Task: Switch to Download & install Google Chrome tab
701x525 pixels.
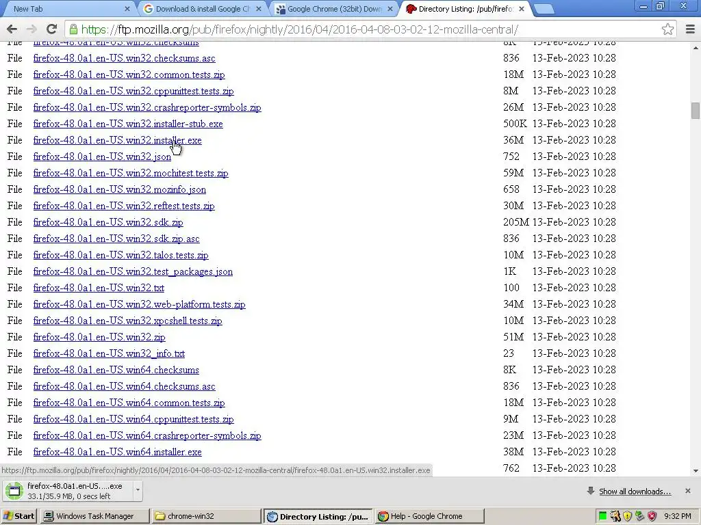Action: (x=202, y=8)
